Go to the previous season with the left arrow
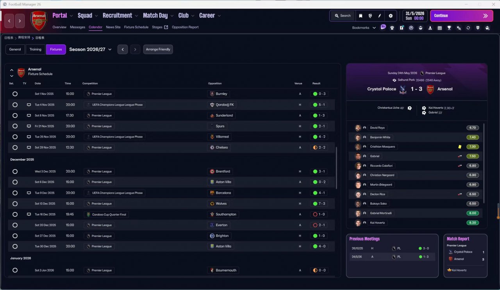500x290 pixels. click(123, 50)
